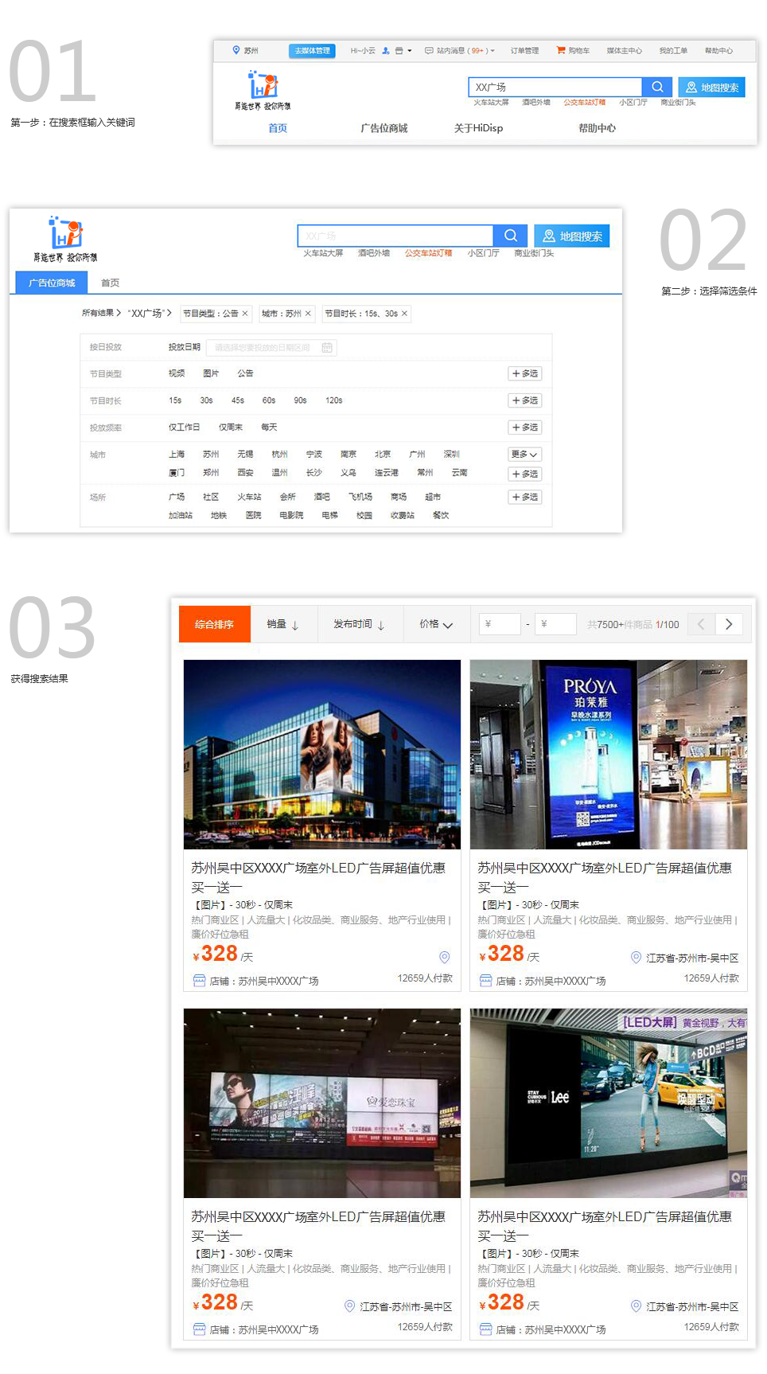Enable 多选 for the 场所 row
Viewport: 767px width, 1374px height.
pyautogui.click(x=525, y=497)
